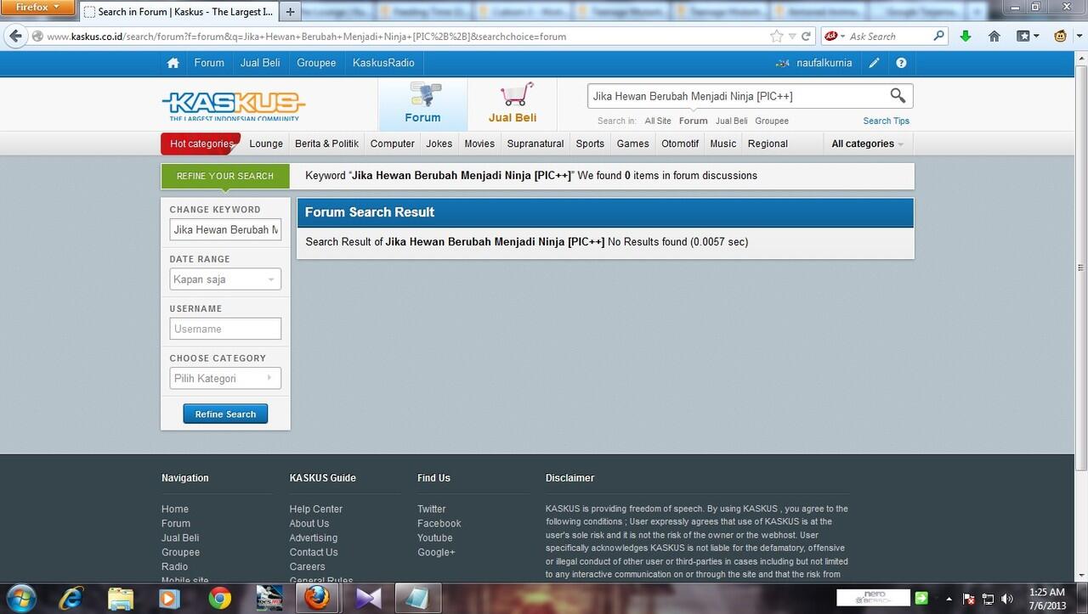Viewport: 1088px width, 614px height.
Task: Open the URL history dropdown arrow
Action: point(791,37)
